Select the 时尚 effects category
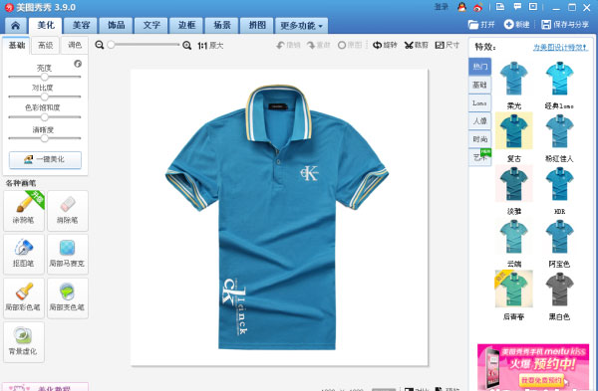This screenshot has width=598, height=391. (x=479, y=139)
